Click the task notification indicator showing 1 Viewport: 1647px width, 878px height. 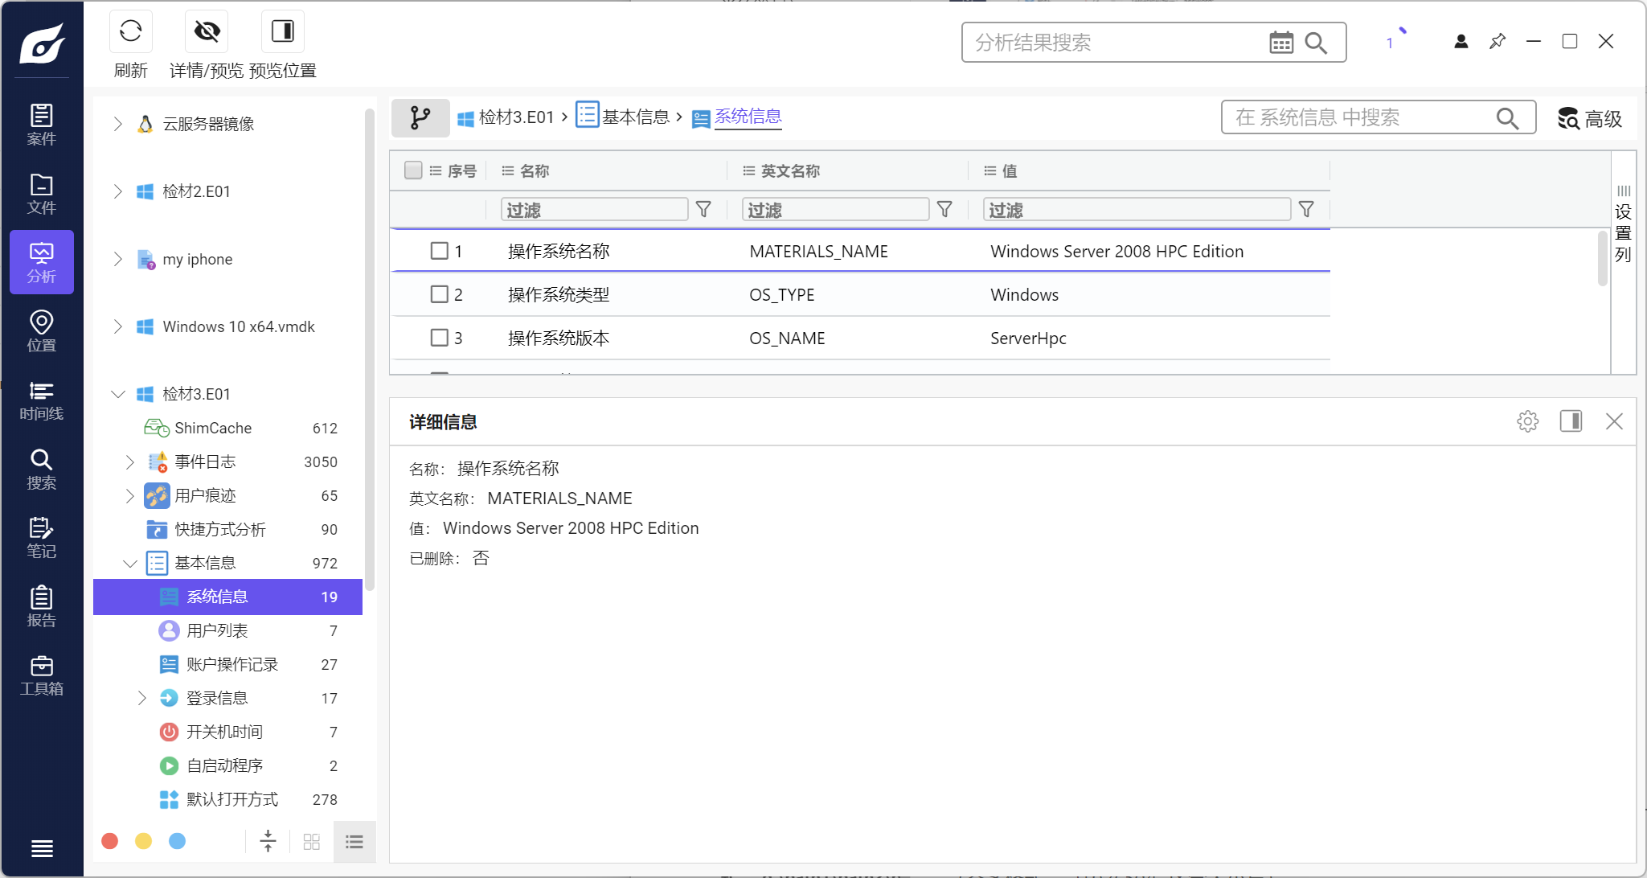(1395, 39)
